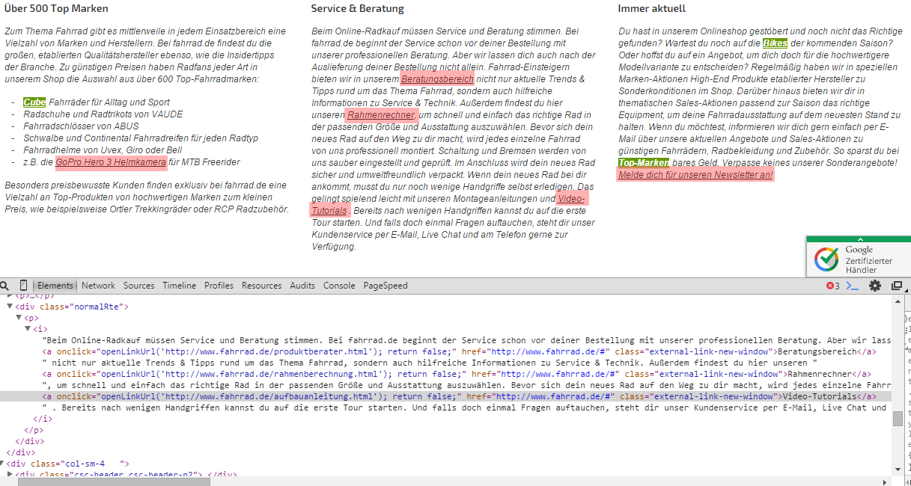Click the DevTools inspect element magnifier icon

tap(5, 286)
